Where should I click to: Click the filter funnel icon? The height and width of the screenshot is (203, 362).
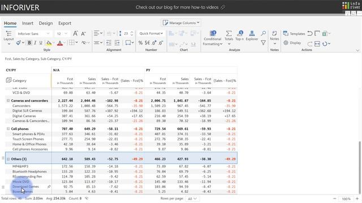pyautogui.click(x=263, y=43)
